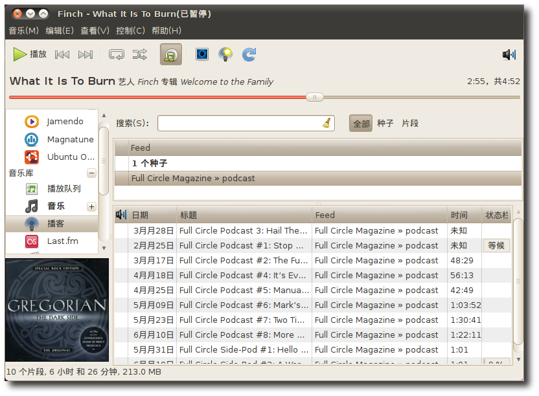Sort by Feed column header in episode list
This screenshot has width=539, height=396.
click(x=380, y=215)
